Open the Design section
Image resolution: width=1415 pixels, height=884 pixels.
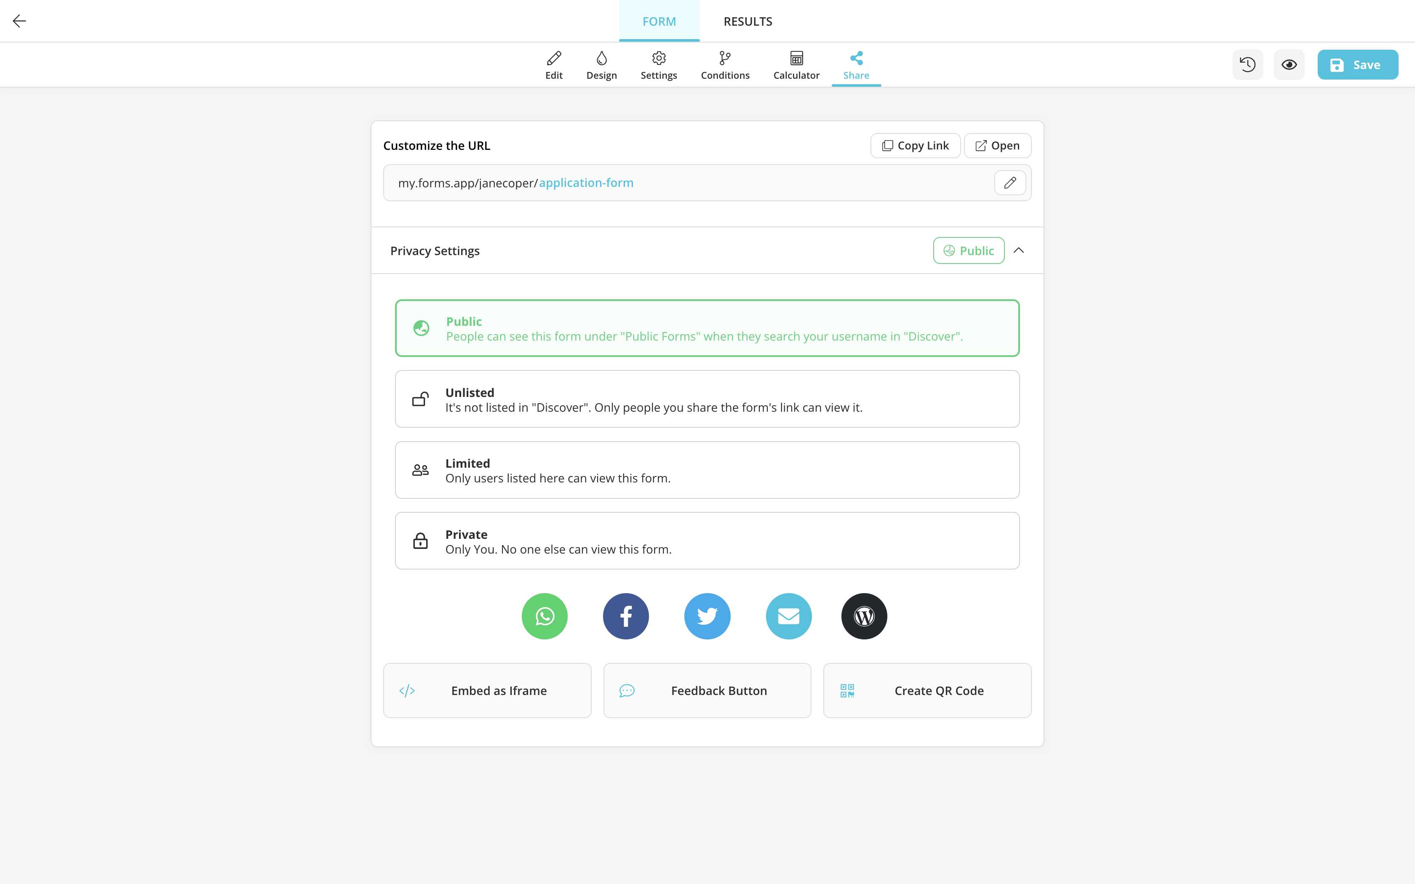[x=602, y=65]
